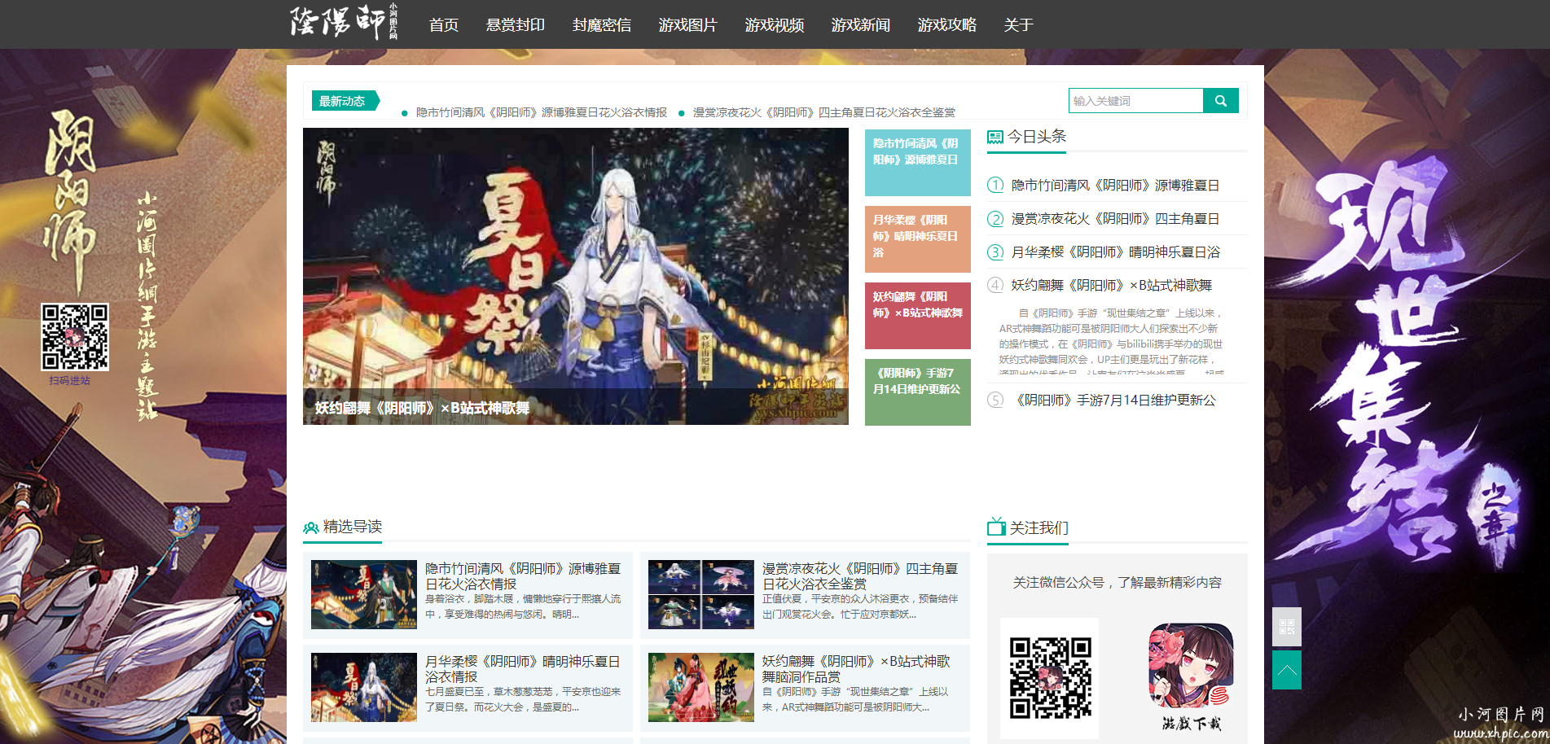Select the green 手游7月14日维护更新公 slide tab

[x=918, y=392]
